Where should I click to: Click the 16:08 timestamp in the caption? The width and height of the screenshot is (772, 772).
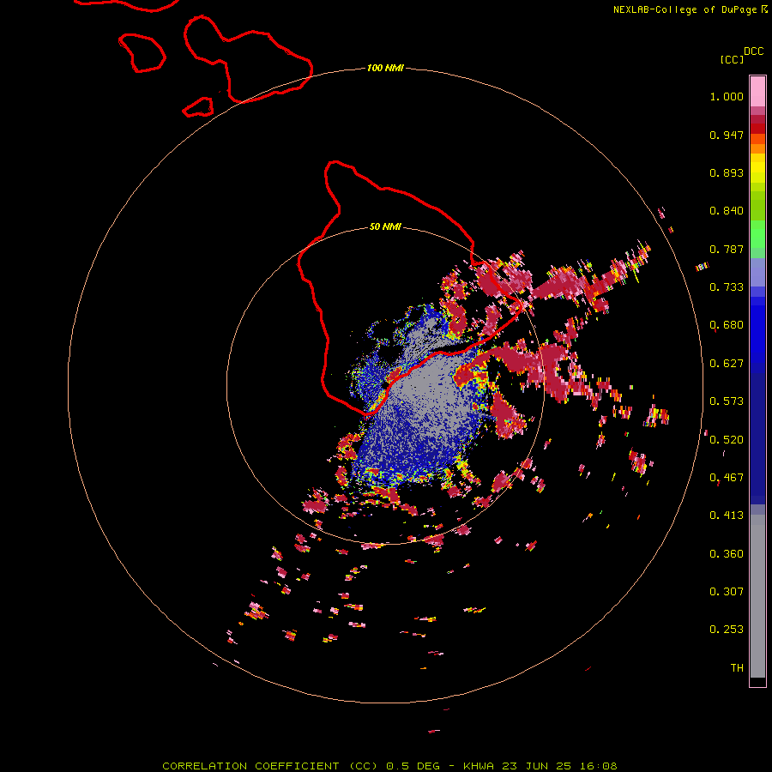point(598,766)
